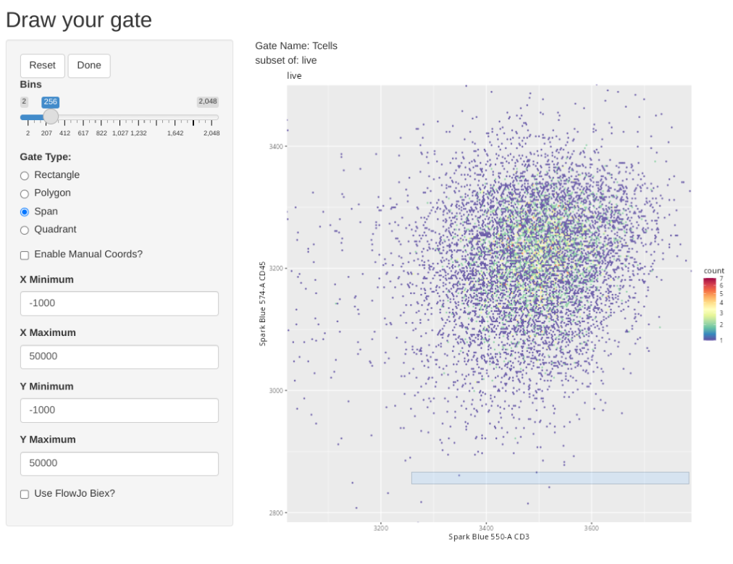Click the blue span gate rectangle
The width and height of the screenshot is (733, 564).
point(550,478)
